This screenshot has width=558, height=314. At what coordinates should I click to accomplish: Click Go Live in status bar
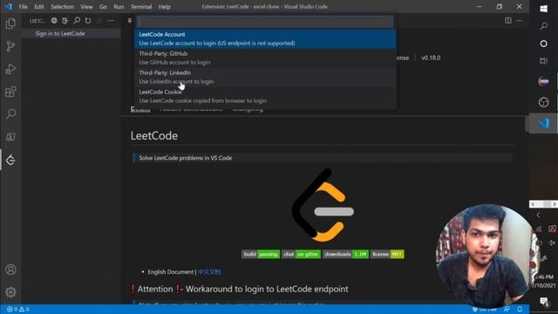(485, 310)
